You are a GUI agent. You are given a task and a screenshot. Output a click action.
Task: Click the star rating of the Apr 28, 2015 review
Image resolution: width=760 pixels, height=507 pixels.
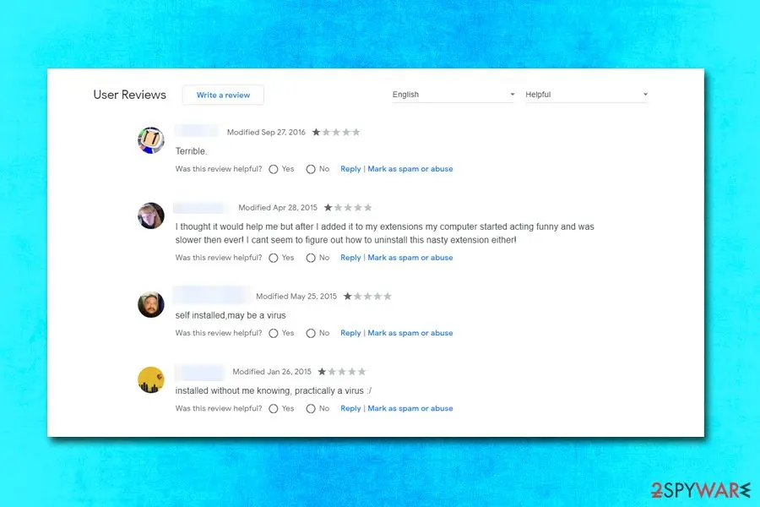tap(348, 208)
